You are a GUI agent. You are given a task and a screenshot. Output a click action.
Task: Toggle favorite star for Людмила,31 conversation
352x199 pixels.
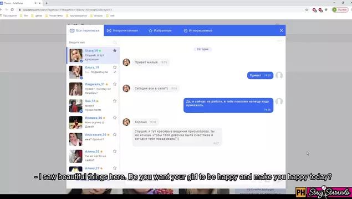pyautogui.click(x=115, y=84)
